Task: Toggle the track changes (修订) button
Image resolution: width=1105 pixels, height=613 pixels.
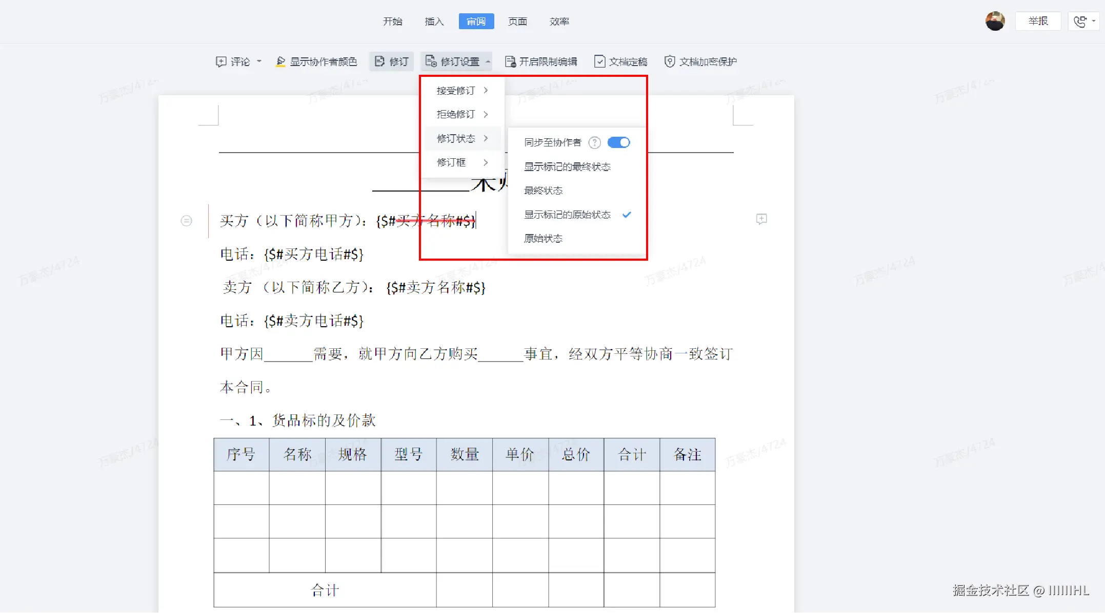Action: tap(391, 62)
